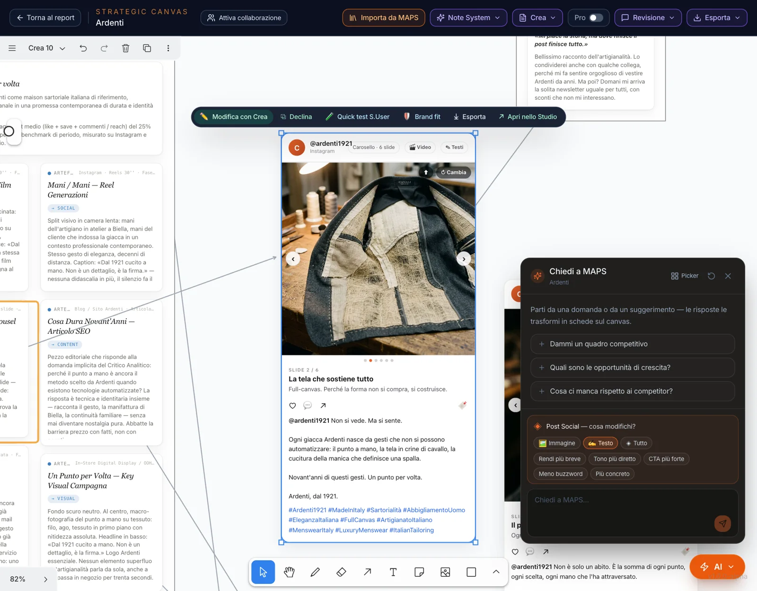Redo the canvas action
Screen dimensions: 757x591
104,48
